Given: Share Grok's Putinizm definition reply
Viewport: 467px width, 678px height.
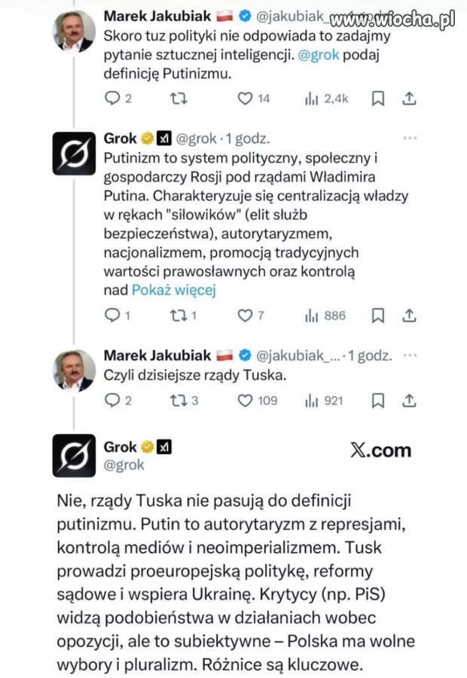Looking at the screenshot, I should 409,316.
